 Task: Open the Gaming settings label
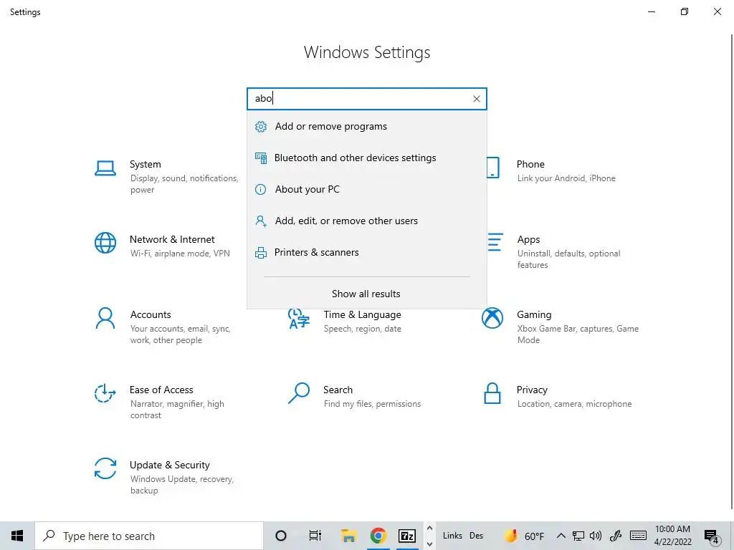coord(533,315)
